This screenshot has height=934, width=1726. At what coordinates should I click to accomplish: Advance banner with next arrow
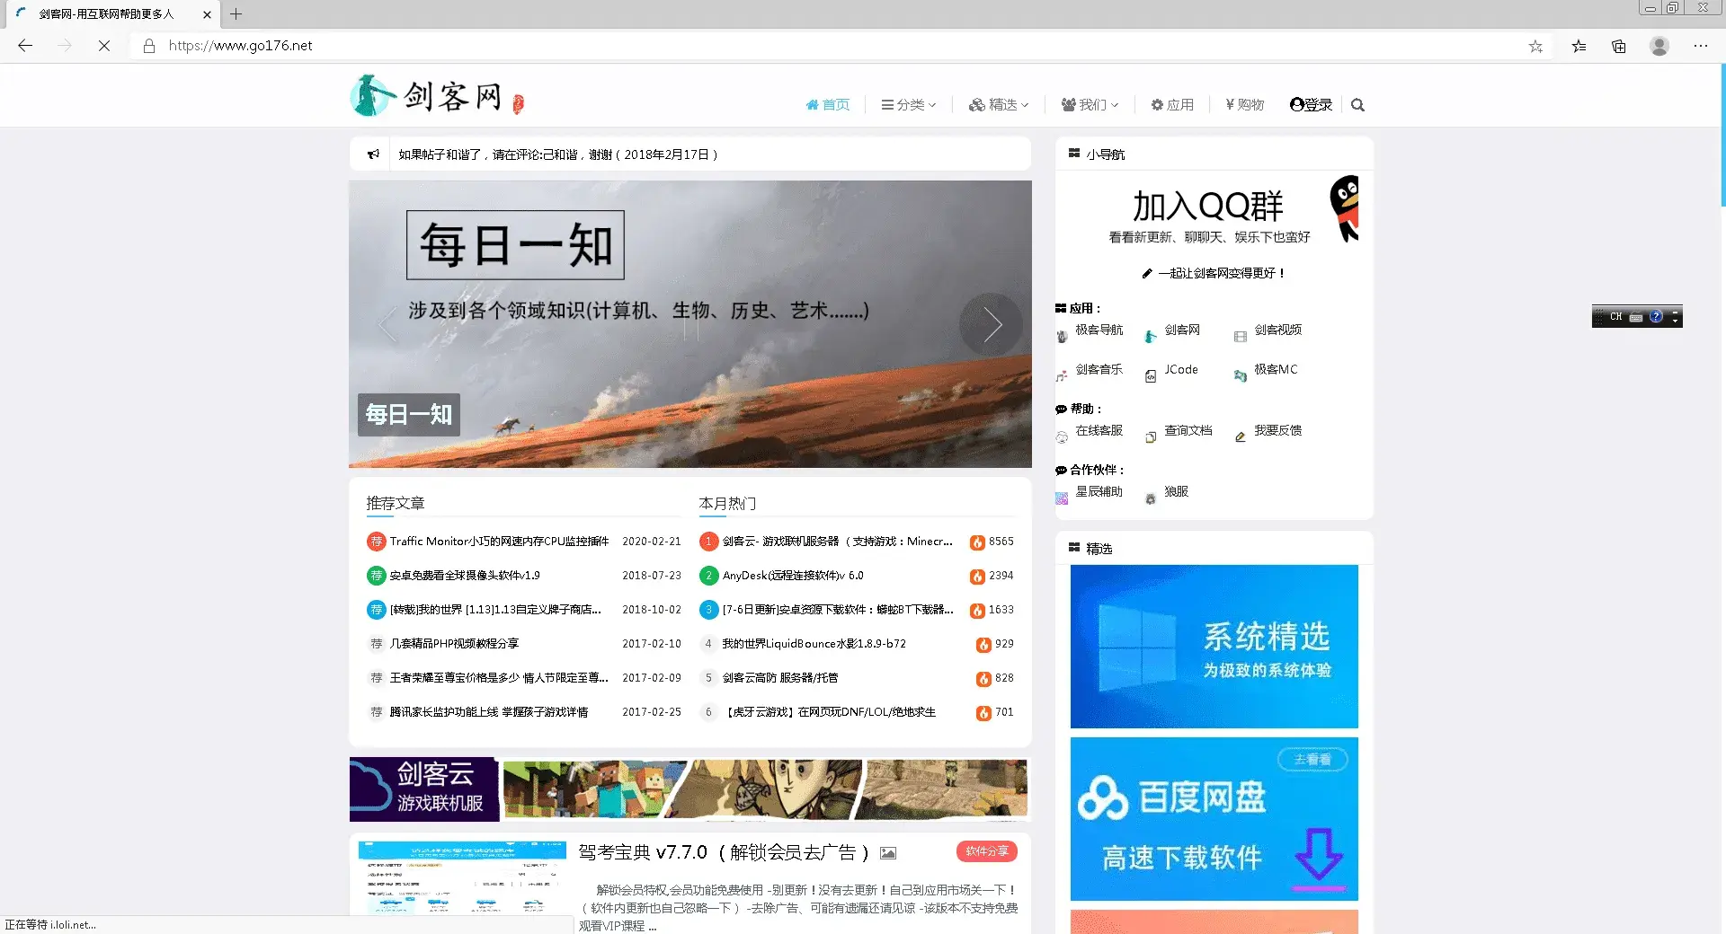point(991,324)
